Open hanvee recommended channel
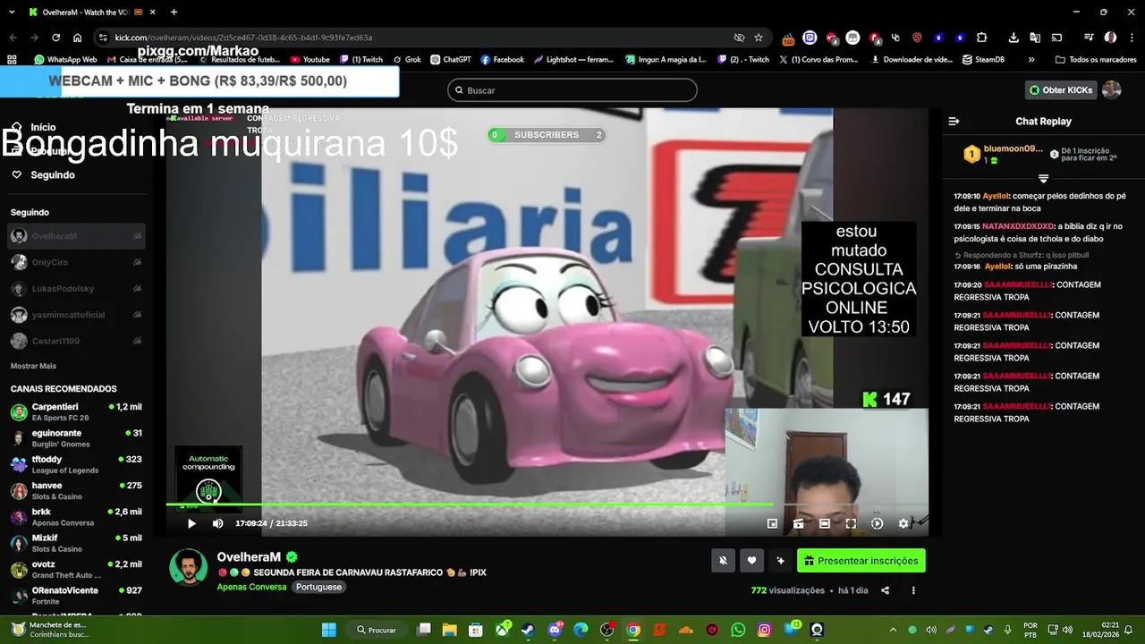Image resolution: width=1145 pixels, height=644 pixels. [x=77, y=490]
